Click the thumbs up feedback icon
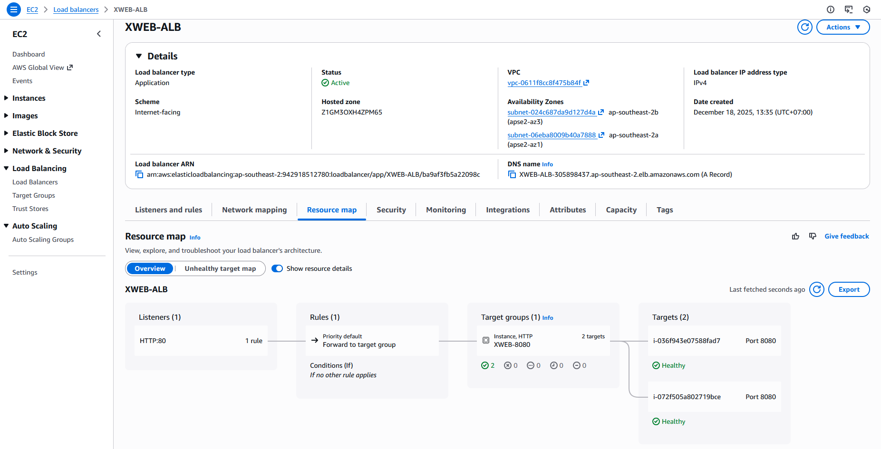The width and height of the screenshot is (881, 449). coord(795,236)
